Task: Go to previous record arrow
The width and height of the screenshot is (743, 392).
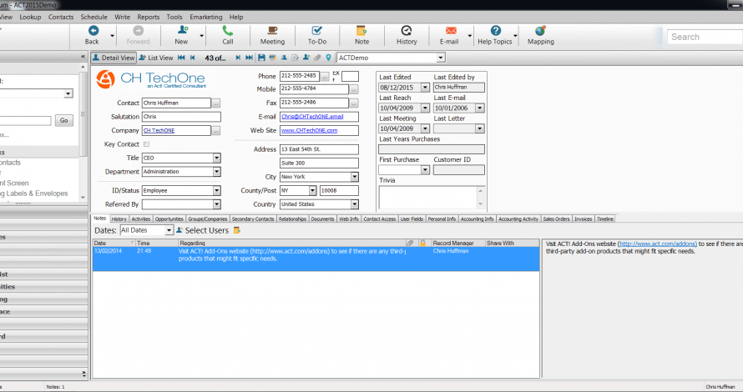Action: 192,58
